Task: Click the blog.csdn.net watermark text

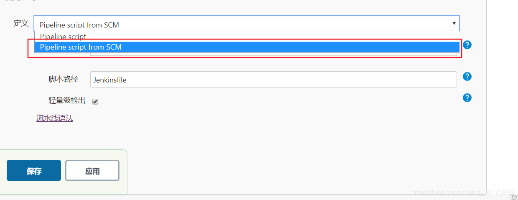Action: pos(463,192)
